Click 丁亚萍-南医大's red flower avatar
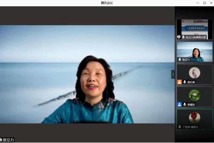The height and width of the screenshot is (143, 214). tap(194, 117)
